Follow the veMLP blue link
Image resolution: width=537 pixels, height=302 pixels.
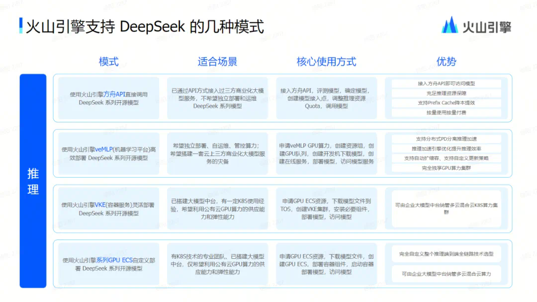(104, 149)
